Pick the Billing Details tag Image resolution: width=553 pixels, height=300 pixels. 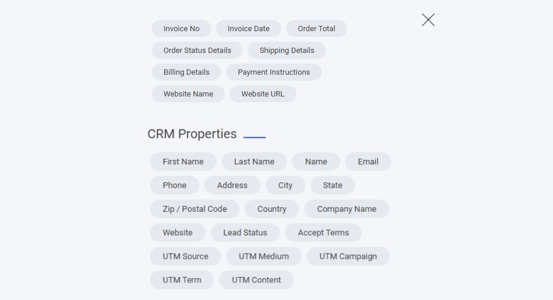(186, 72)
